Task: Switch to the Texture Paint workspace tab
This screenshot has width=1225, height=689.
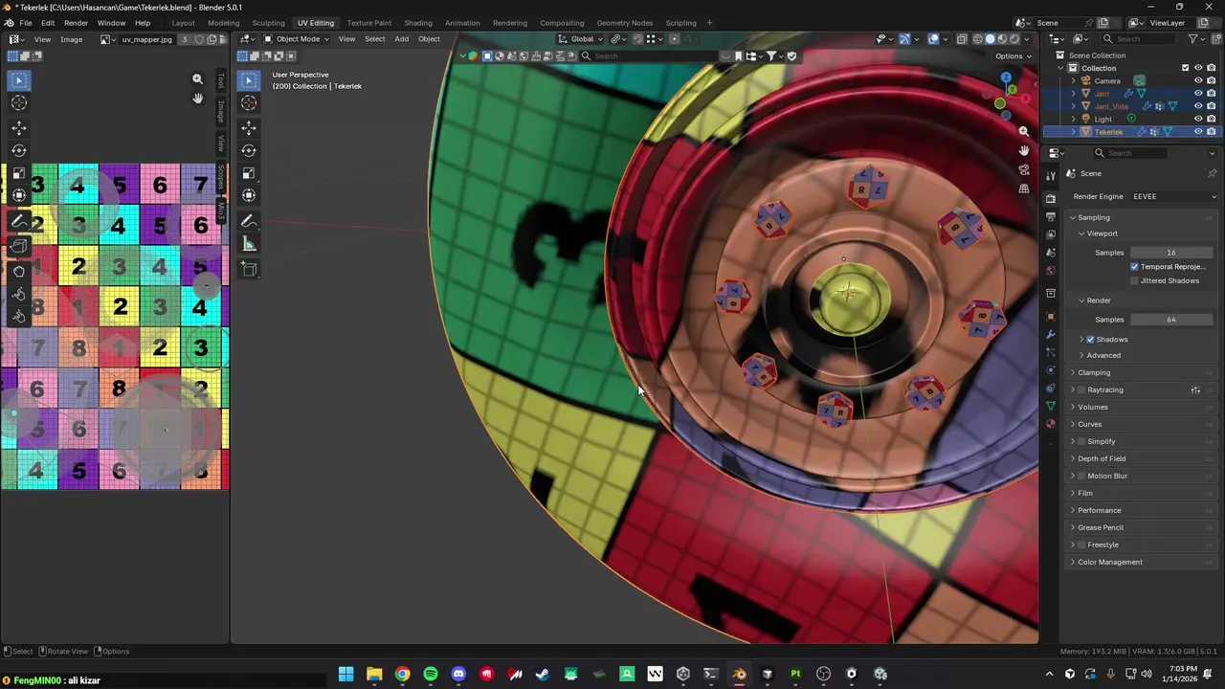Action: 368,23
